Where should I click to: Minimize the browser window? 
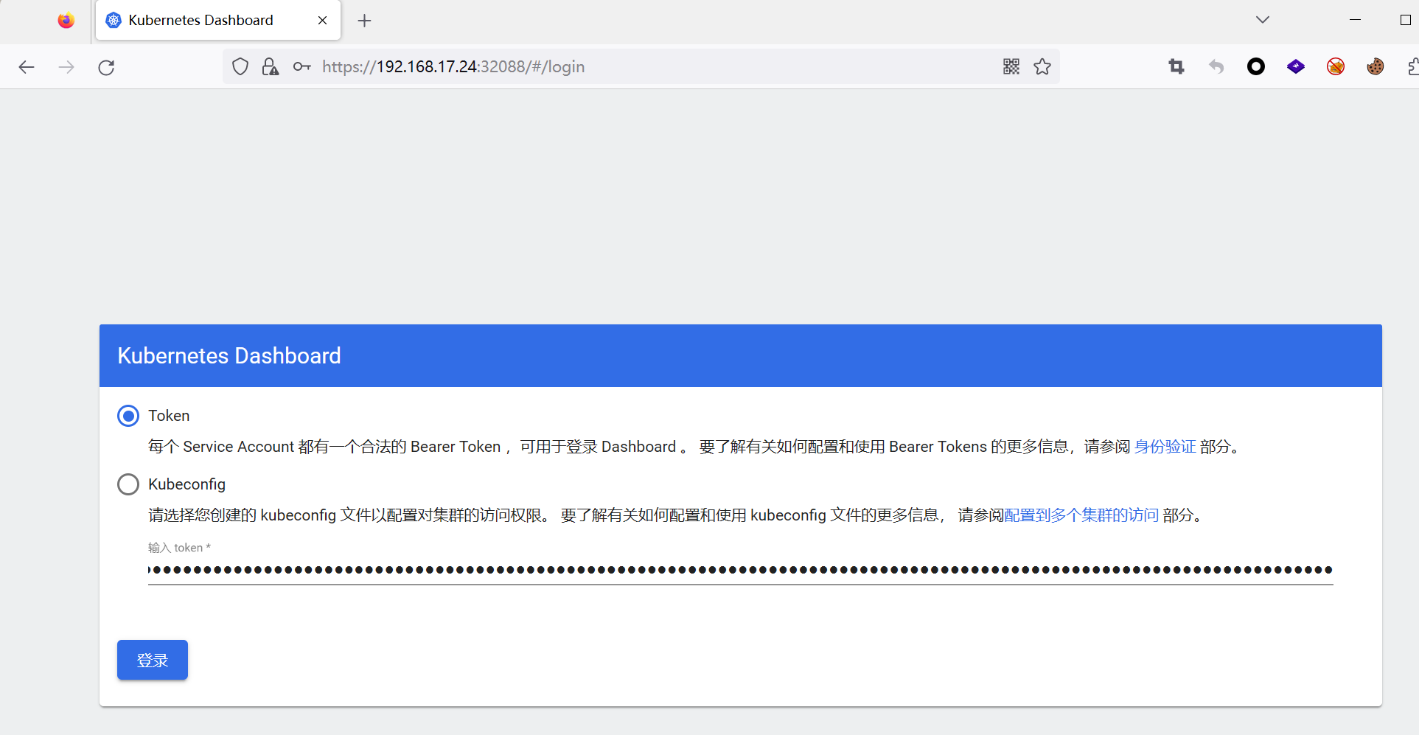coord(1355,20)
